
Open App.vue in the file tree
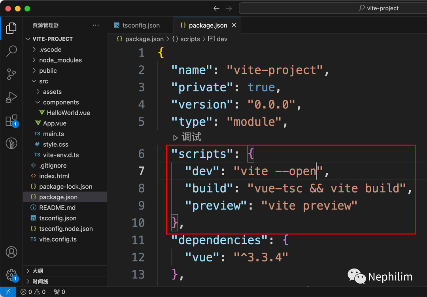coord(65,123)
